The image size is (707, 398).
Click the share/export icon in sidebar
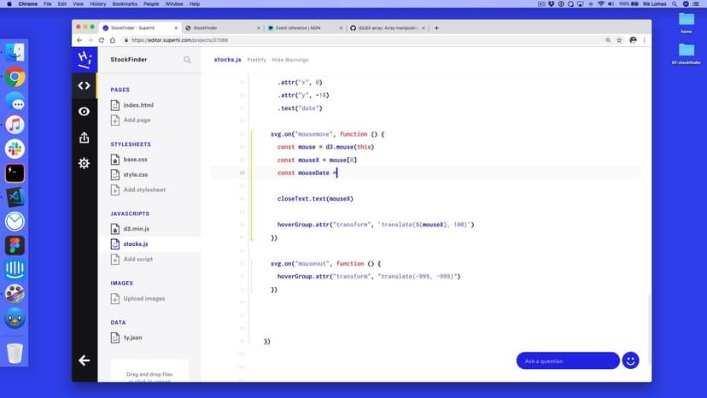(84, 138)
